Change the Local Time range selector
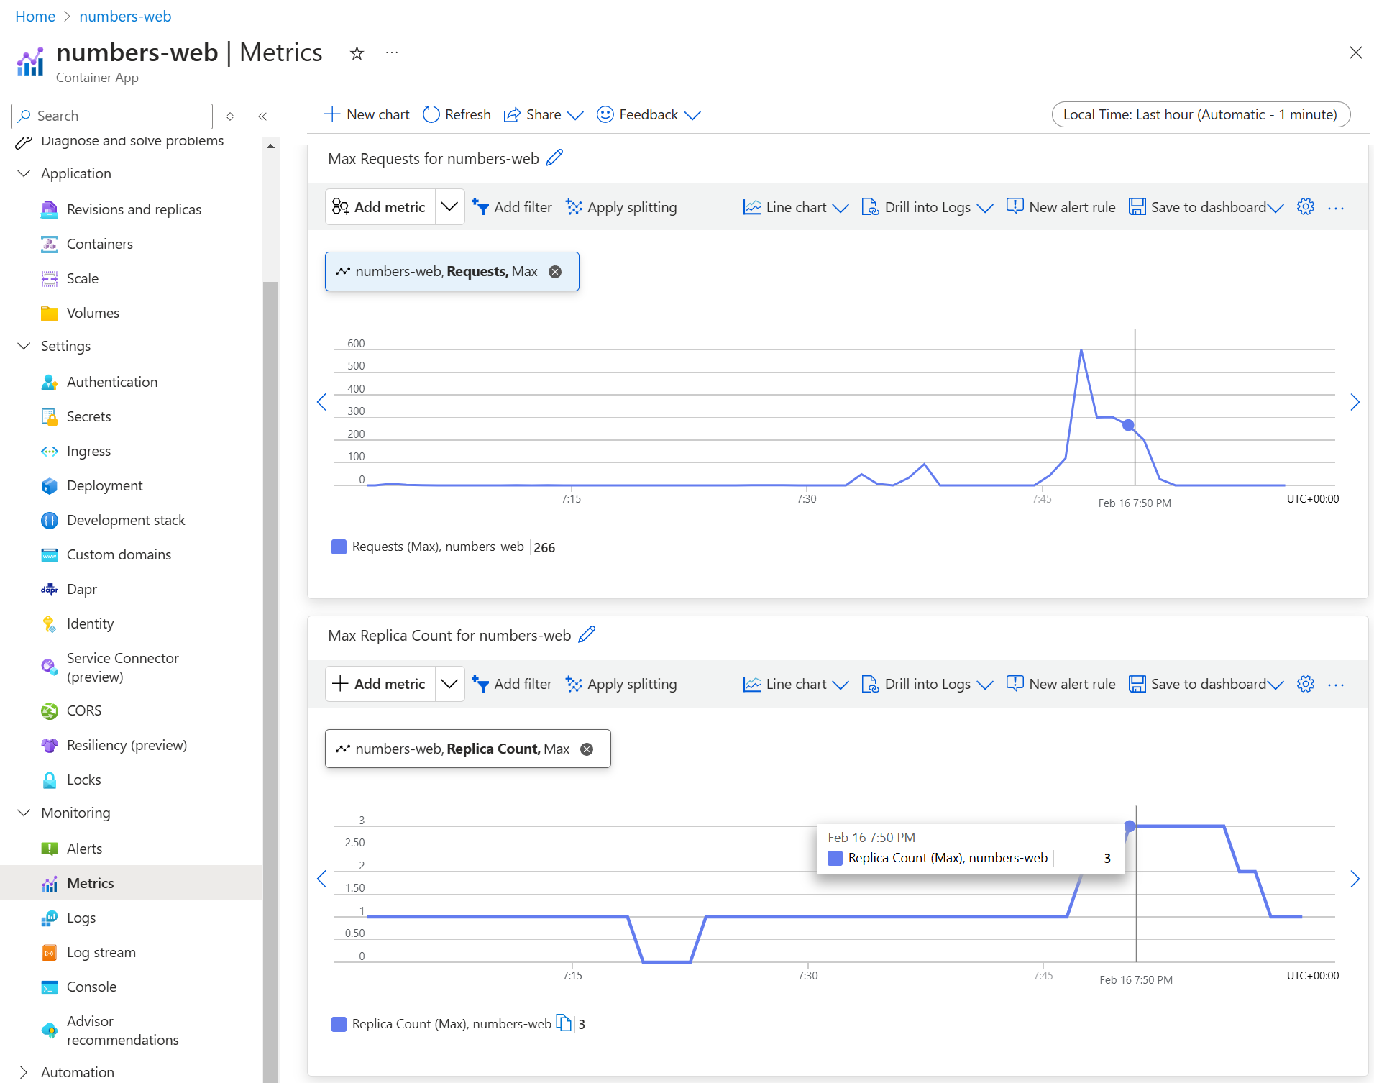 [1201, 114]
